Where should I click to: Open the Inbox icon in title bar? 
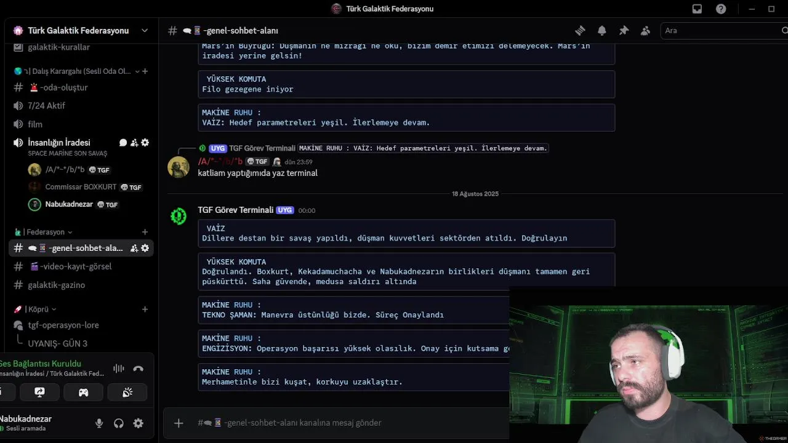pos(697,9)
